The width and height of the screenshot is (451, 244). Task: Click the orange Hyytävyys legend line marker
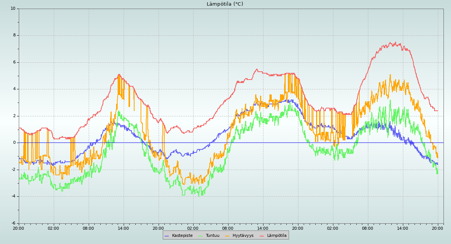point(227,236)
